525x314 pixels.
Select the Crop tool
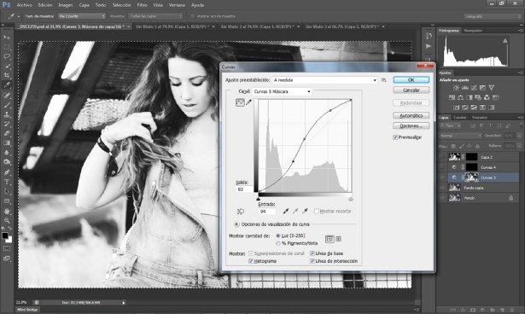7,75
